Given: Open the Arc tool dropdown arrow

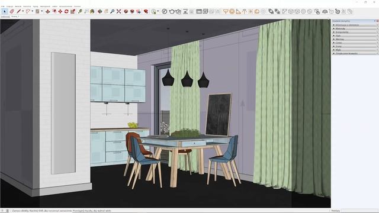Looking at the screenshot, I should click(x=32, y=11).
